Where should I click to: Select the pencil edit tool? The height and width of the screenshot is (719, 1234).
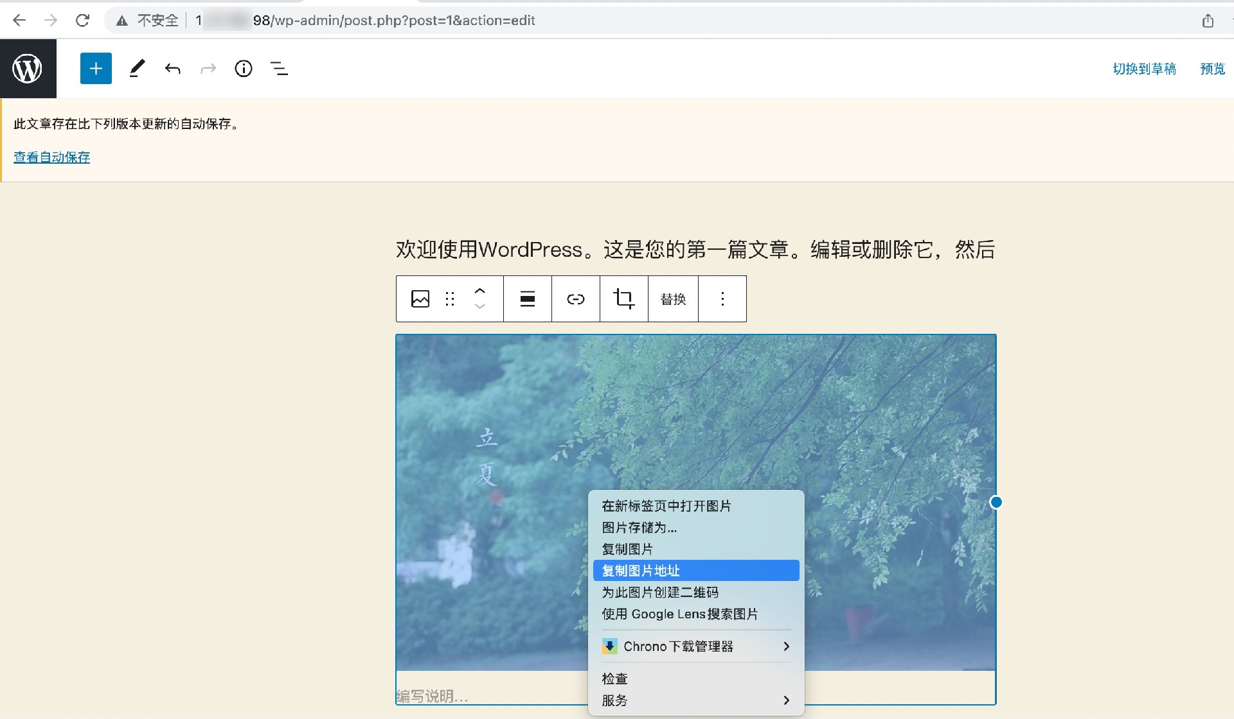(137, 69)
